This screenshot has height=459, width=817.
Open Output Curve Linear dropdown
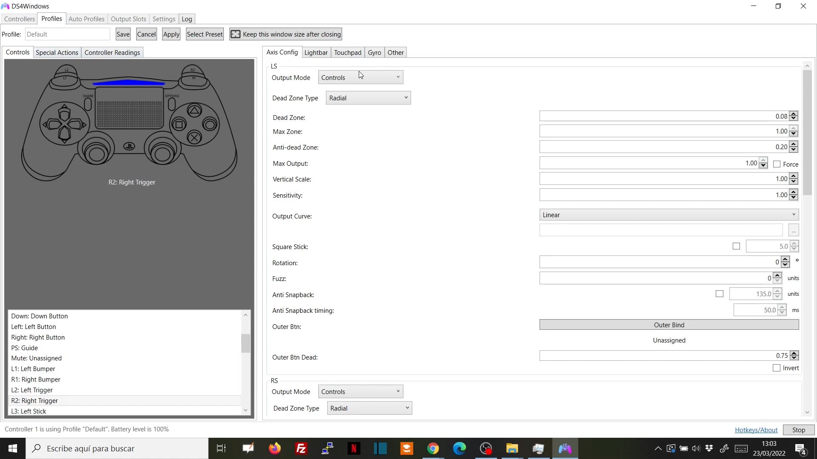tap(669, 215)
